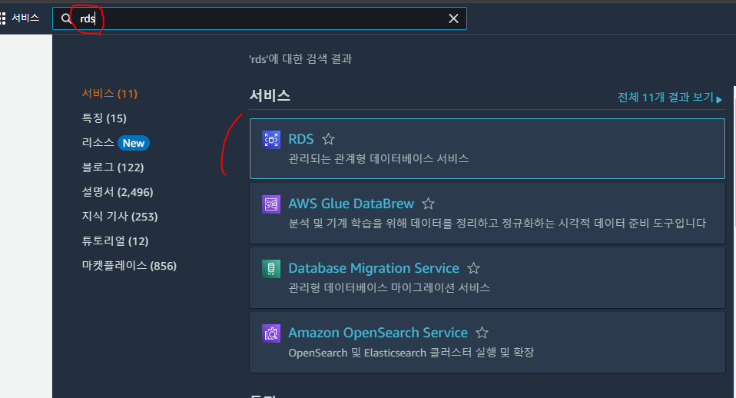This screenshot has height=398, width=736.
Task: Click the 서비스 label beside grid icon
Action: pos(25,18)
